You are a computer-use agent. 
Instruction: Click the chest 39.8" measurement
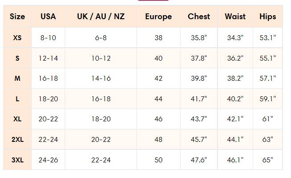click(x=199, y=79)
